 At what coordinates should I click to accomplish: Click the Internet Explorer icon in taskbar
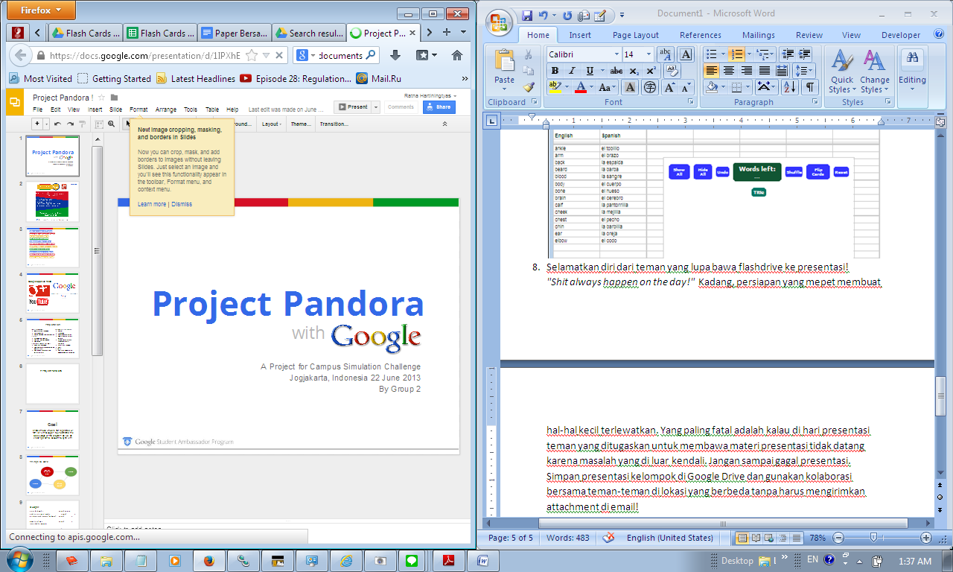tap(346, 561)
